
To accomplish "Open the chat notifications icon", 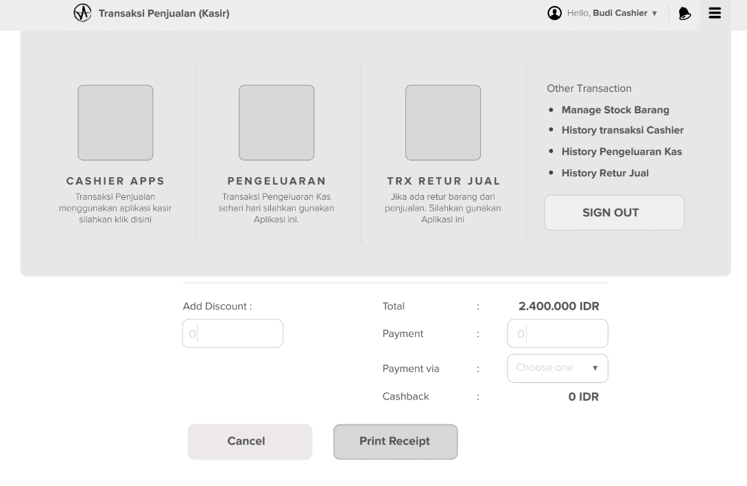I will tap(685, 14).
